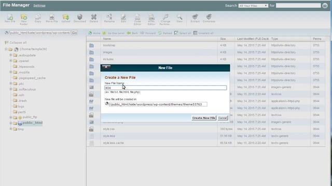Select the .ssh folder in tree
The height and width of the screenshot is (186, 332).
click(21, 95)
